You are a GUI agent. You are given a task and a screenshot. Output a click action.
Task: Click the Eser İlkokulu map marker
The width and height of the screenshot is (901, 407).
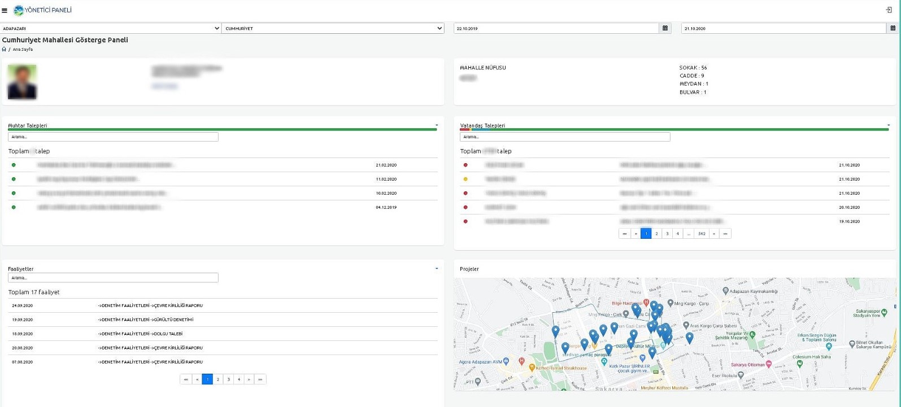click(x=741, y=375)
